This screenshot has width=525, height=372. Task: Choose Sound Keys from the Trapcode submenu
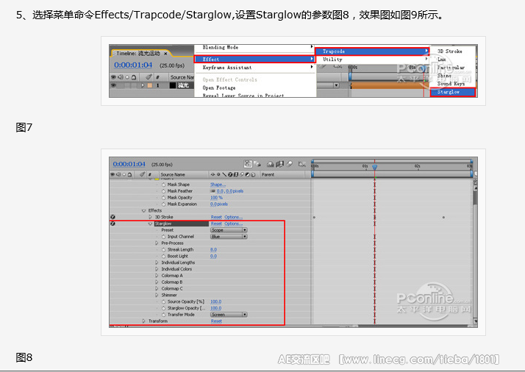tap(451, 84)
